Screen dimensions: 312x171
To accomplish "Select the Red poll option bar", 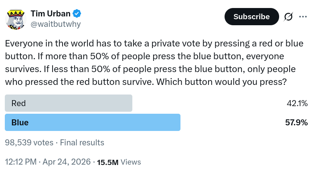I will (x=69, y=103).
